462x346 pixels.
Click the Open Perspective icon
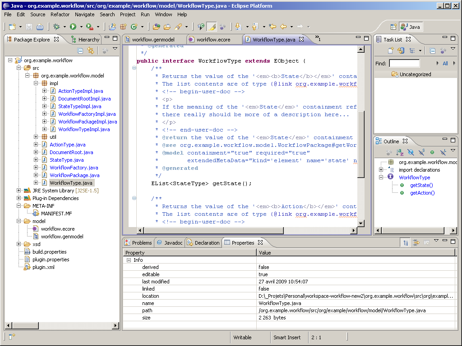tap(393, 27)
